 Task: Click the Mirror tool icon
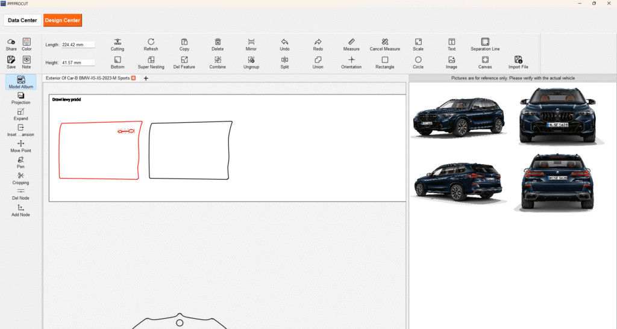251,42
